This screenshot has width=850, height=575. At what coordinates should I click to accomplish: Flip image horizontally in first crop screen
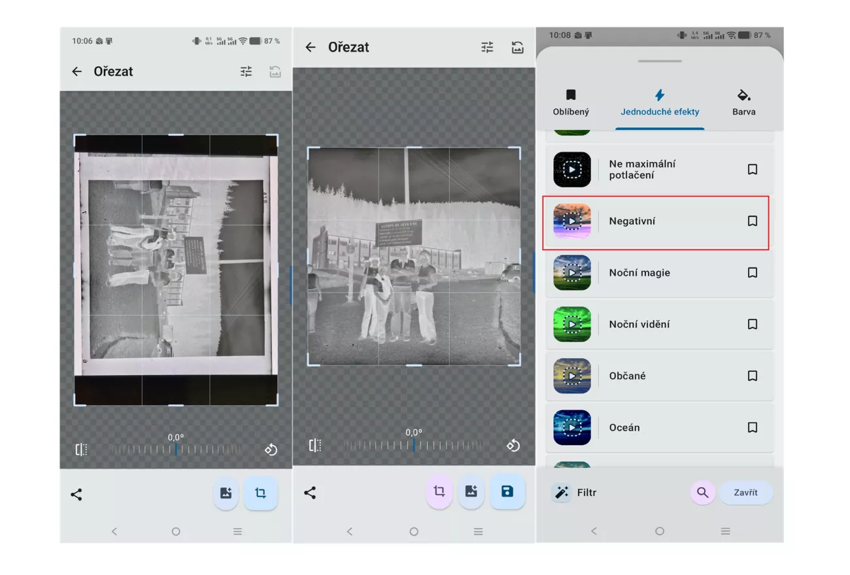tap(81, 450)
